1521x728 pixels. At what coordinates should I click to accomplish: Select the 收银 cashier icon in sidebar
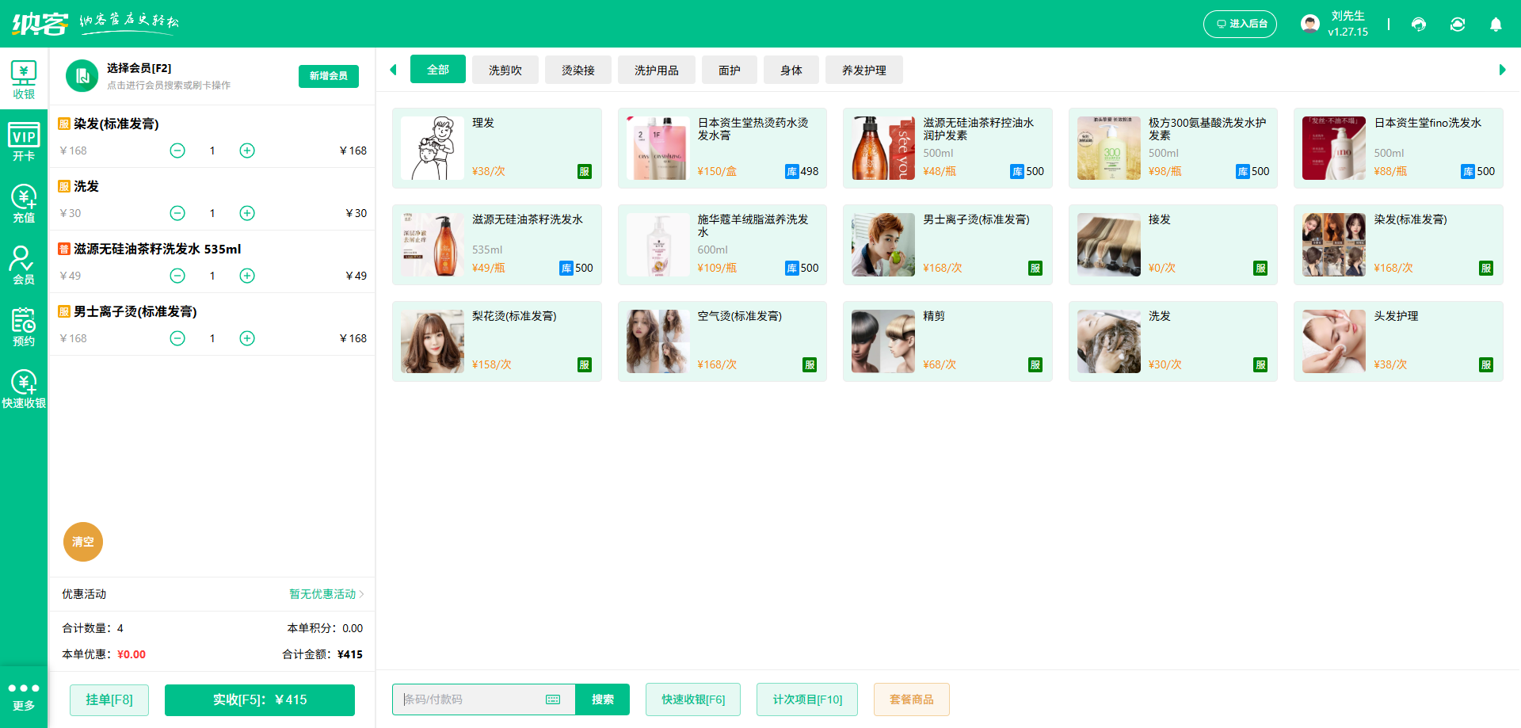(24, 75)
